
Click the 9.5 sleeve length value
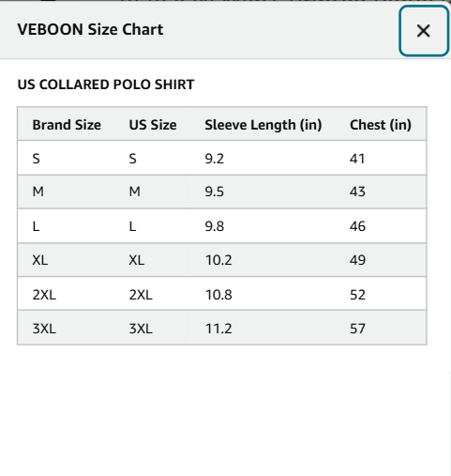215,192
